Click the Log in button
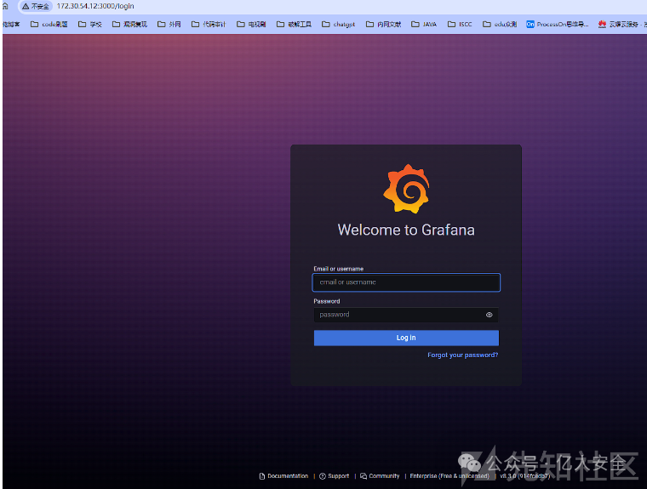 point(406,338)
